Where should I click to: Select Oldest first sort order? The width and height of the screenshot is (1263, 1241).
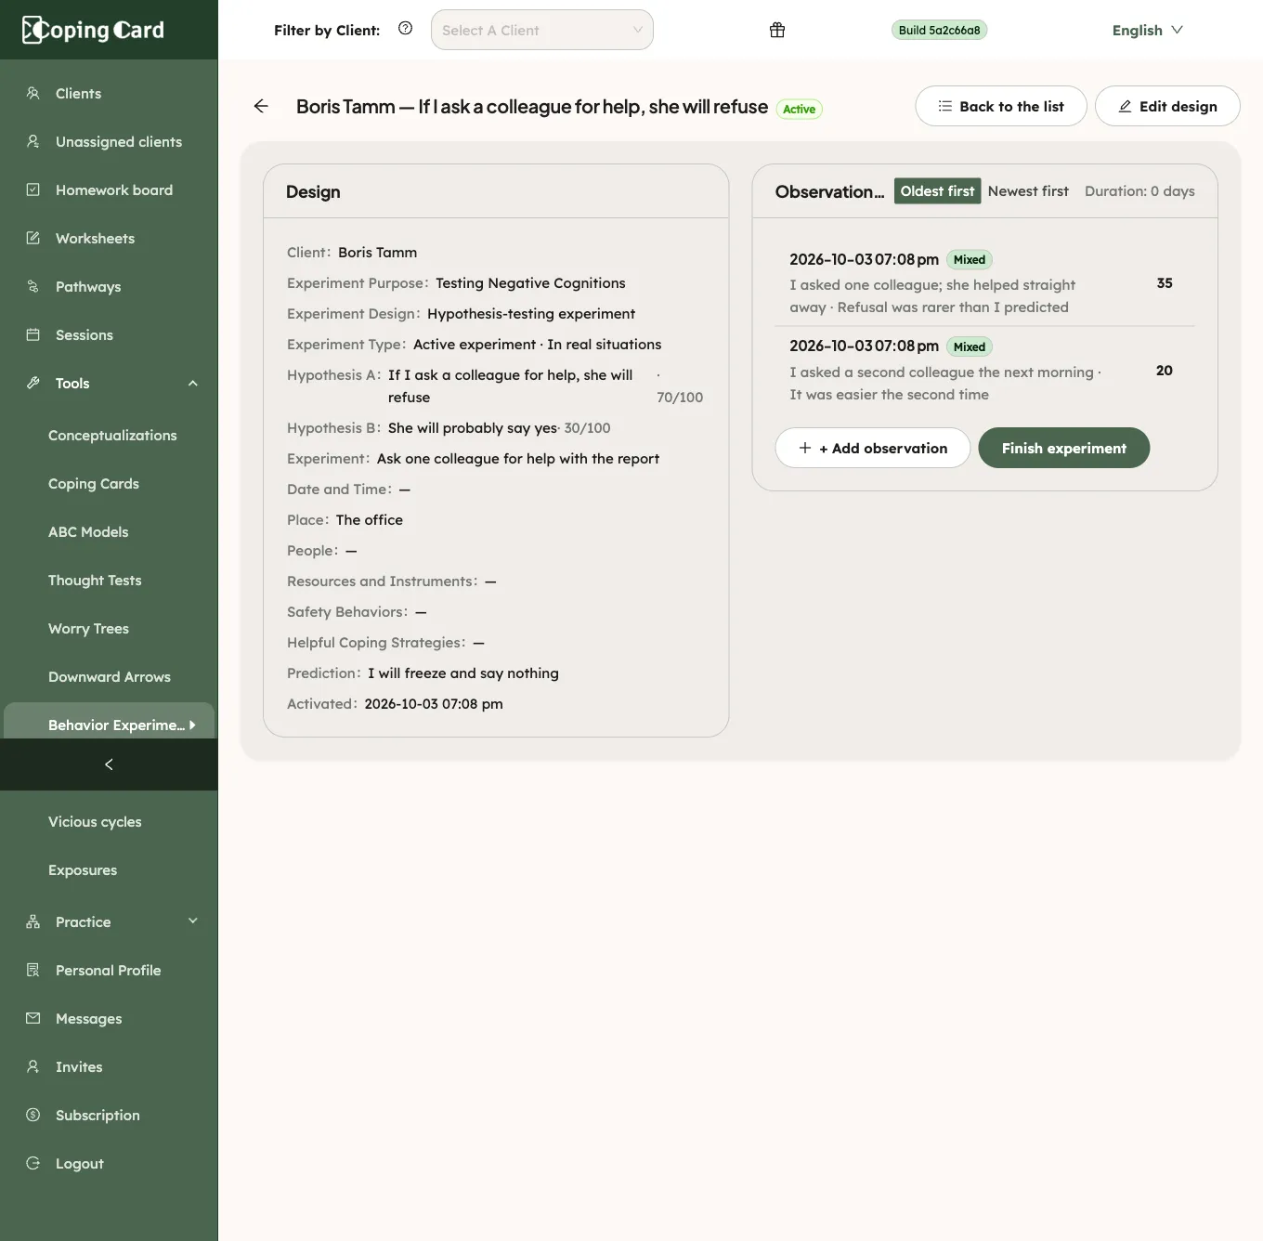click(937, 190)
